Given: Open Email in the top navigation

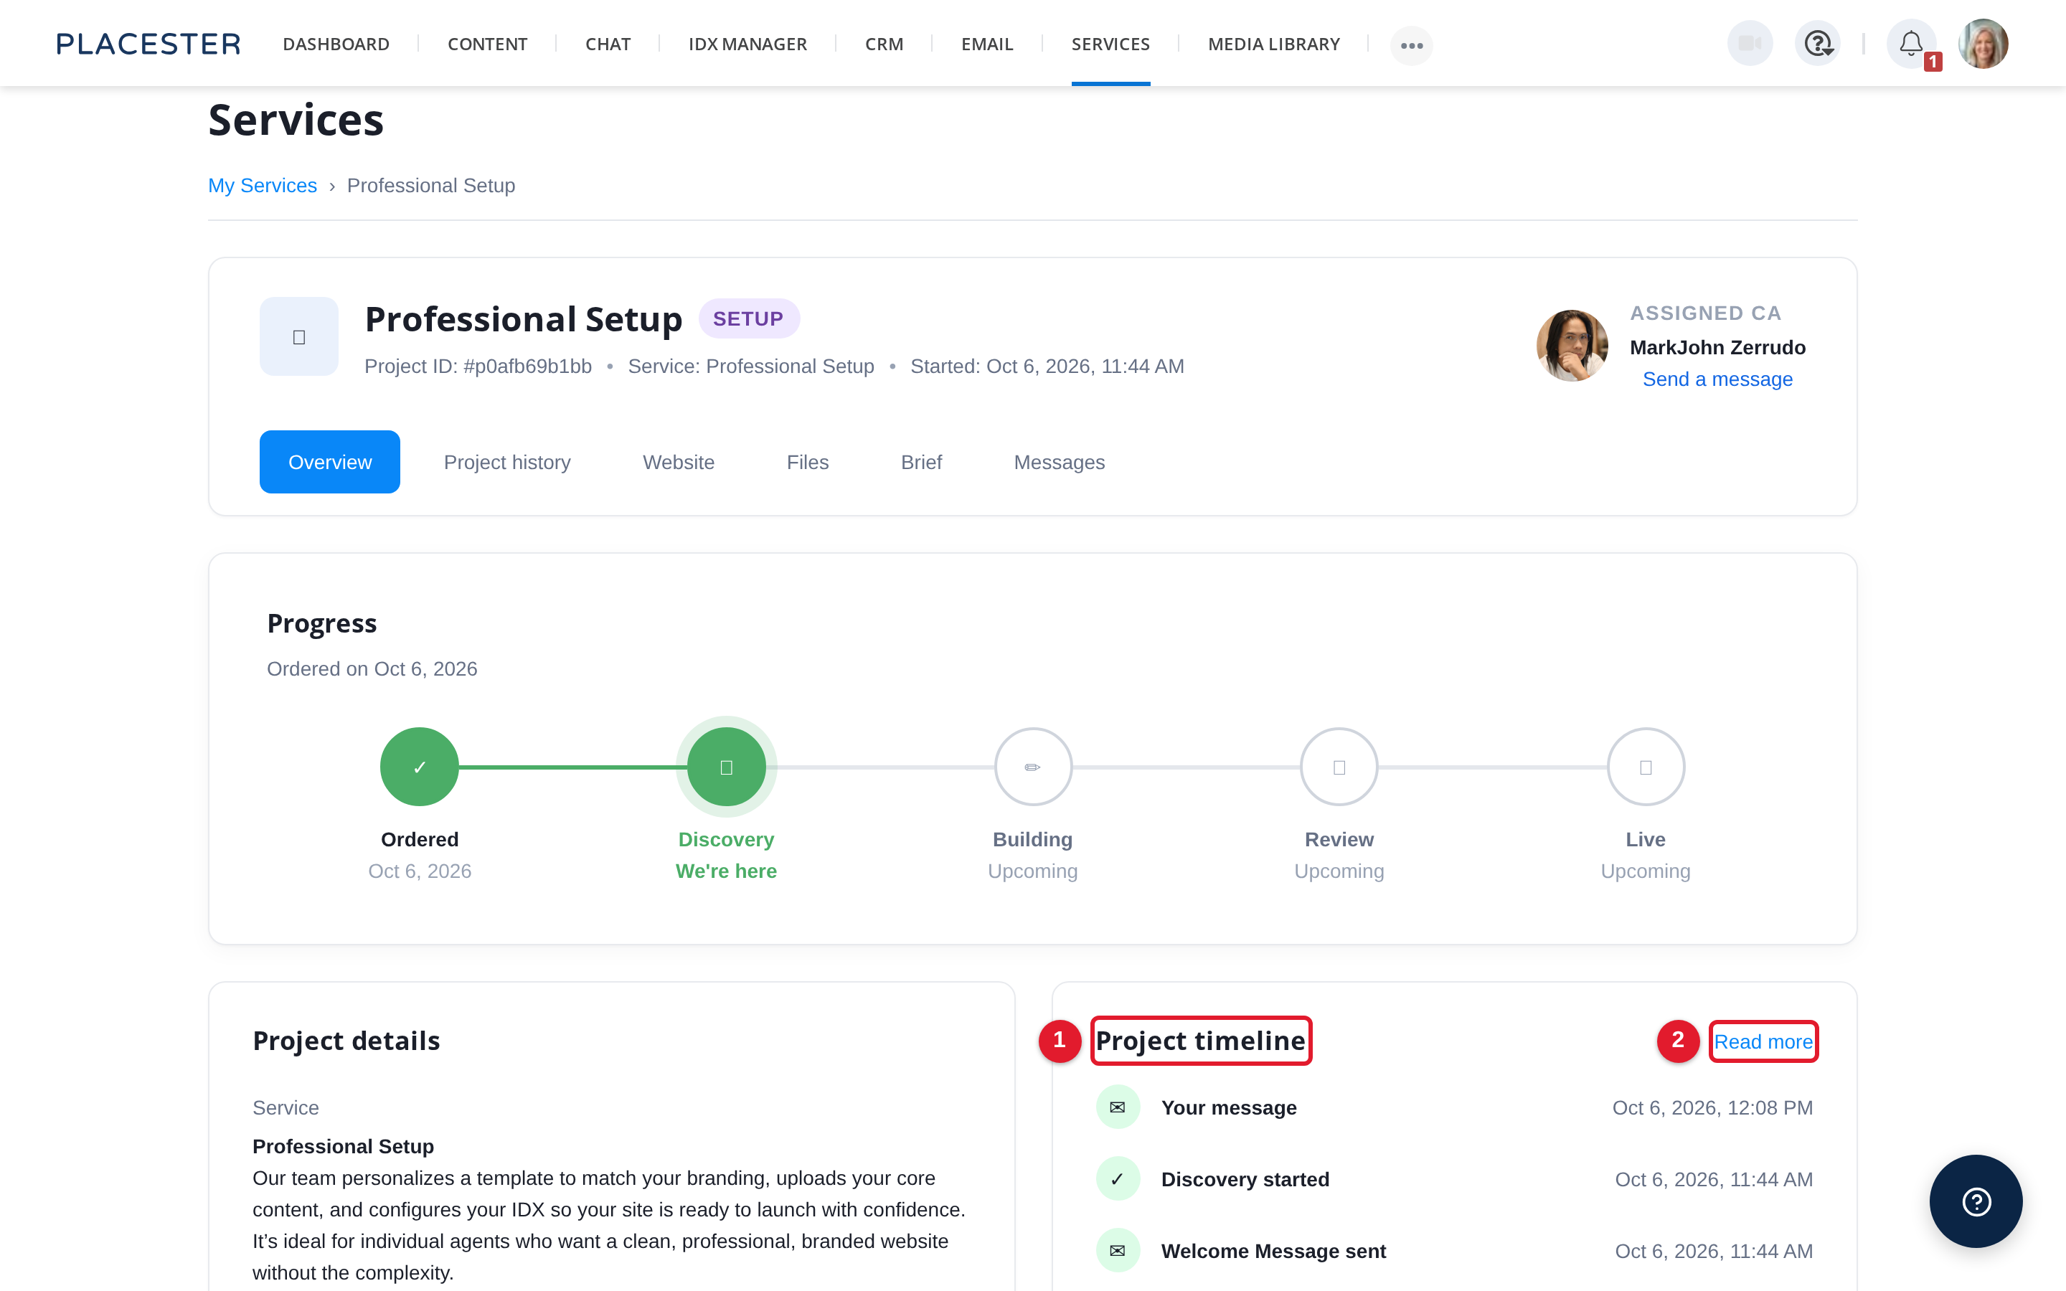Looking at the screenshot, I should tap(987, 44).
